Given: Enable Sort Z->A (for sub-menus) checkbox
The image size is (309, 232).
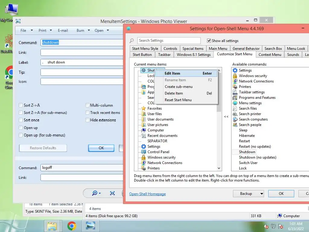Looking at the screenshot, I should [21, 112].
